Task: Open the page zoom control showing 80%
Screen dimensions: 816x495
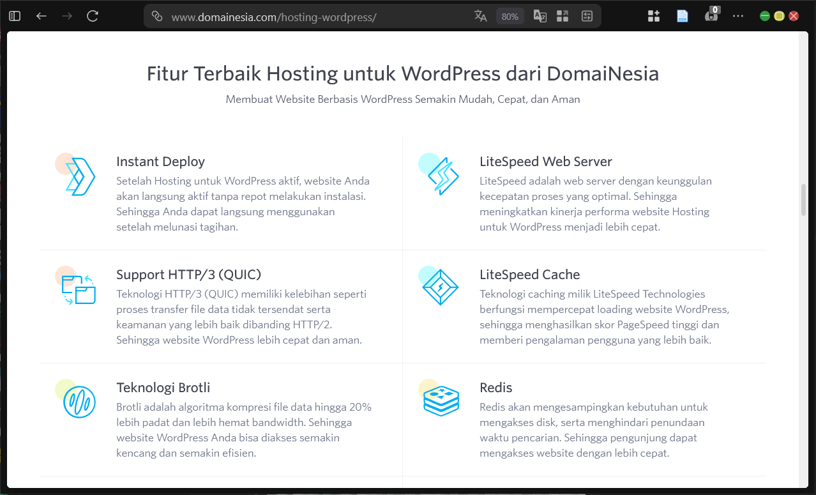Action: (510, 16)
